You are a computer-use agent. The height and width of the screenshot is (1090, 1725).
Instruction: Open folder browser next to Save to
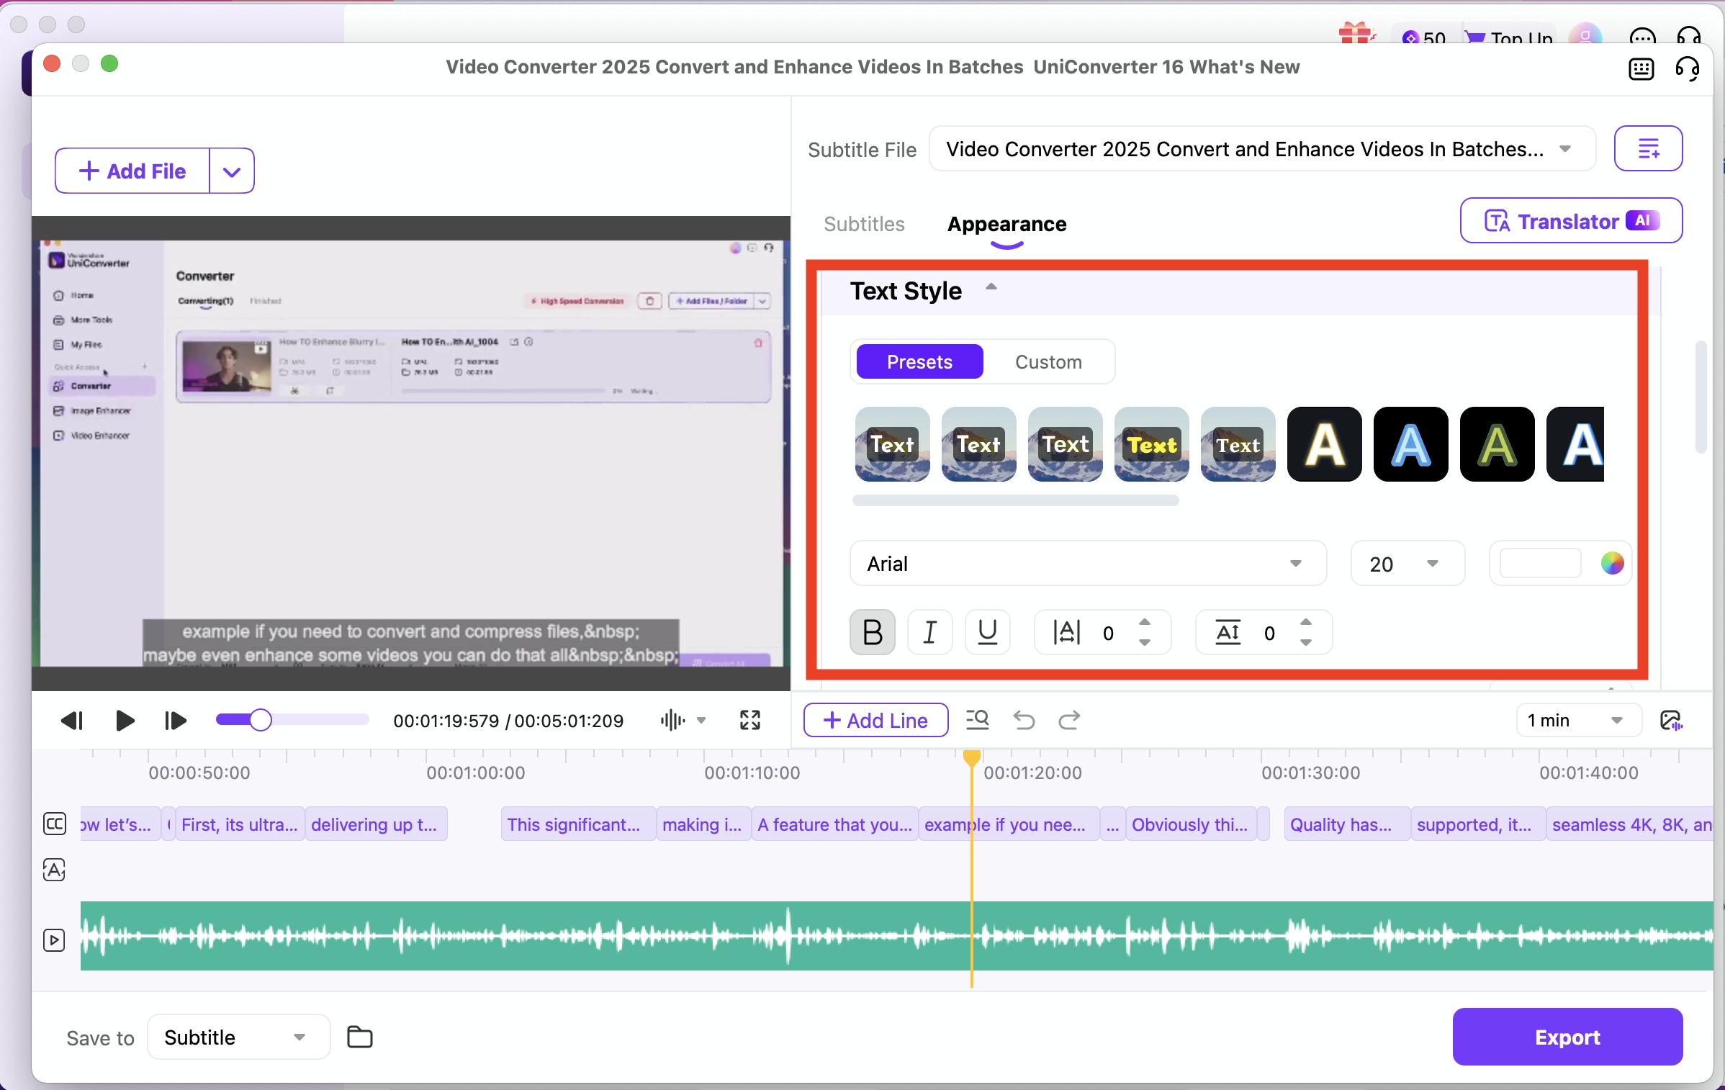359,1037
